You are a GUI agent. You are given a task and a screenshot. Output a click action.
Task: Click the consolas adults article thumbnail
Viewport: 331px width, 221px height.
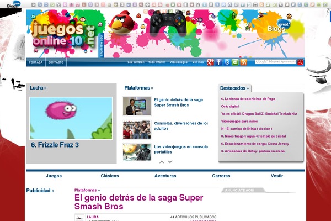pos(137,129)
